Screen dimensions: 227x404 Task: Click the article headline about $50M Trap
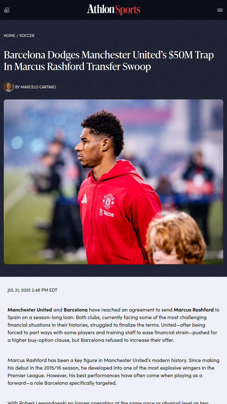(109, 61)
